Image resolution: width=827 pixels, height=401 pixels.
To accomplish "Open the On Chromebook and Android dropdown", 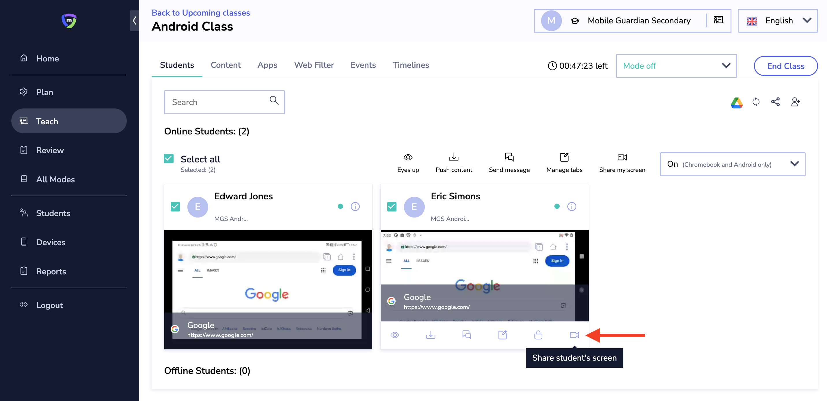I will (732, 164).
